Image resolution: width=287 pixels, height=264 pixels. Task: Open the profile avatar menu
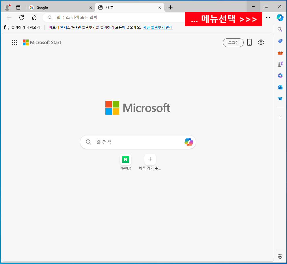(7, 7)
